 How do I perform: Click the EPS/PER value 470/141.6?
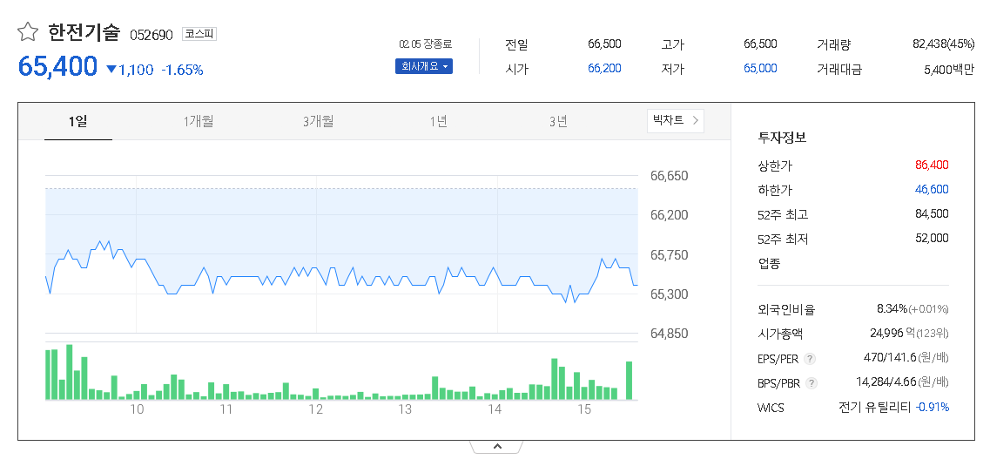click(x=890, y=358)
